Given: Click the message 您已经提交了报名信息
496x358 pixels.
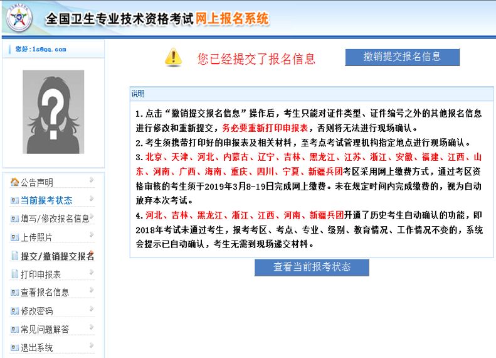Looking at the screenshot, I should click(x=256, y=59).
